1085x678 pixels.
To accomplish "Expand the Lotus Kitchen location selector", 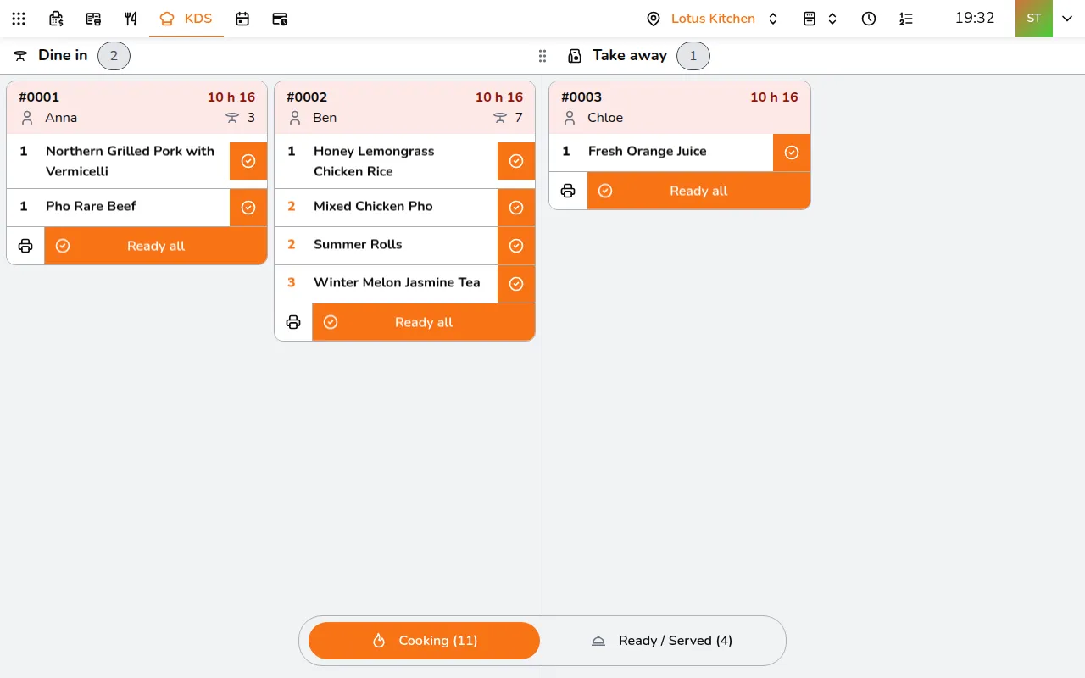I will click(x=713, y=19).
